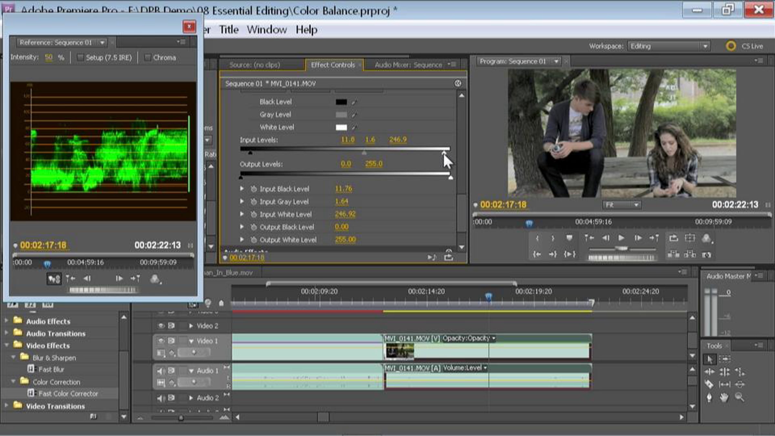Enable the Chroma checkbox
The width and height of the screenshot is (775, 436).
click(148, 58)
